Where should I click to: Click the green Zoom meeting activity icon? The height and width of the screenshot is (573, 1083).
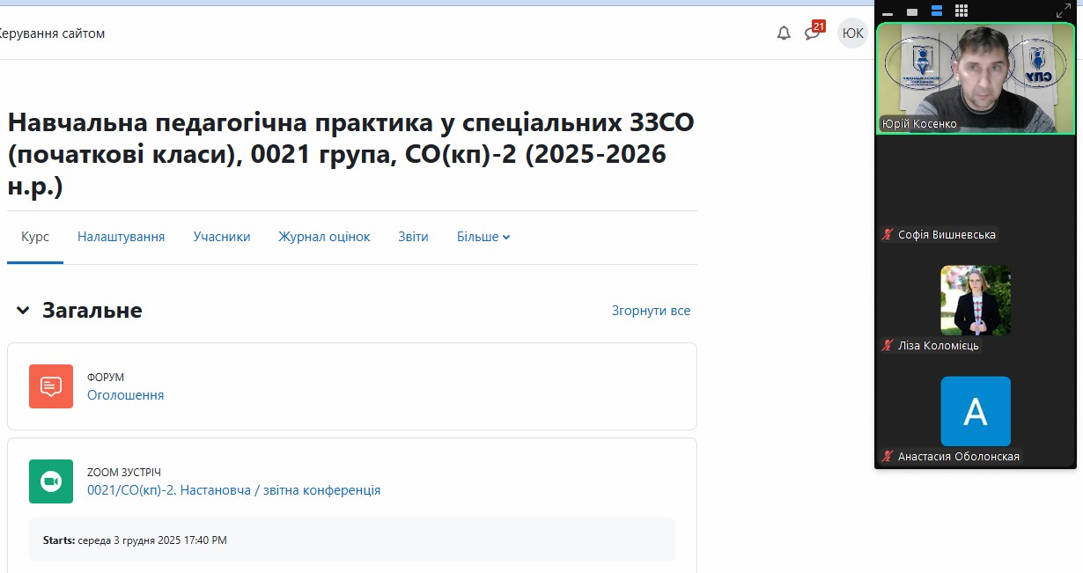pyautogui.click(x=51, y=481)
